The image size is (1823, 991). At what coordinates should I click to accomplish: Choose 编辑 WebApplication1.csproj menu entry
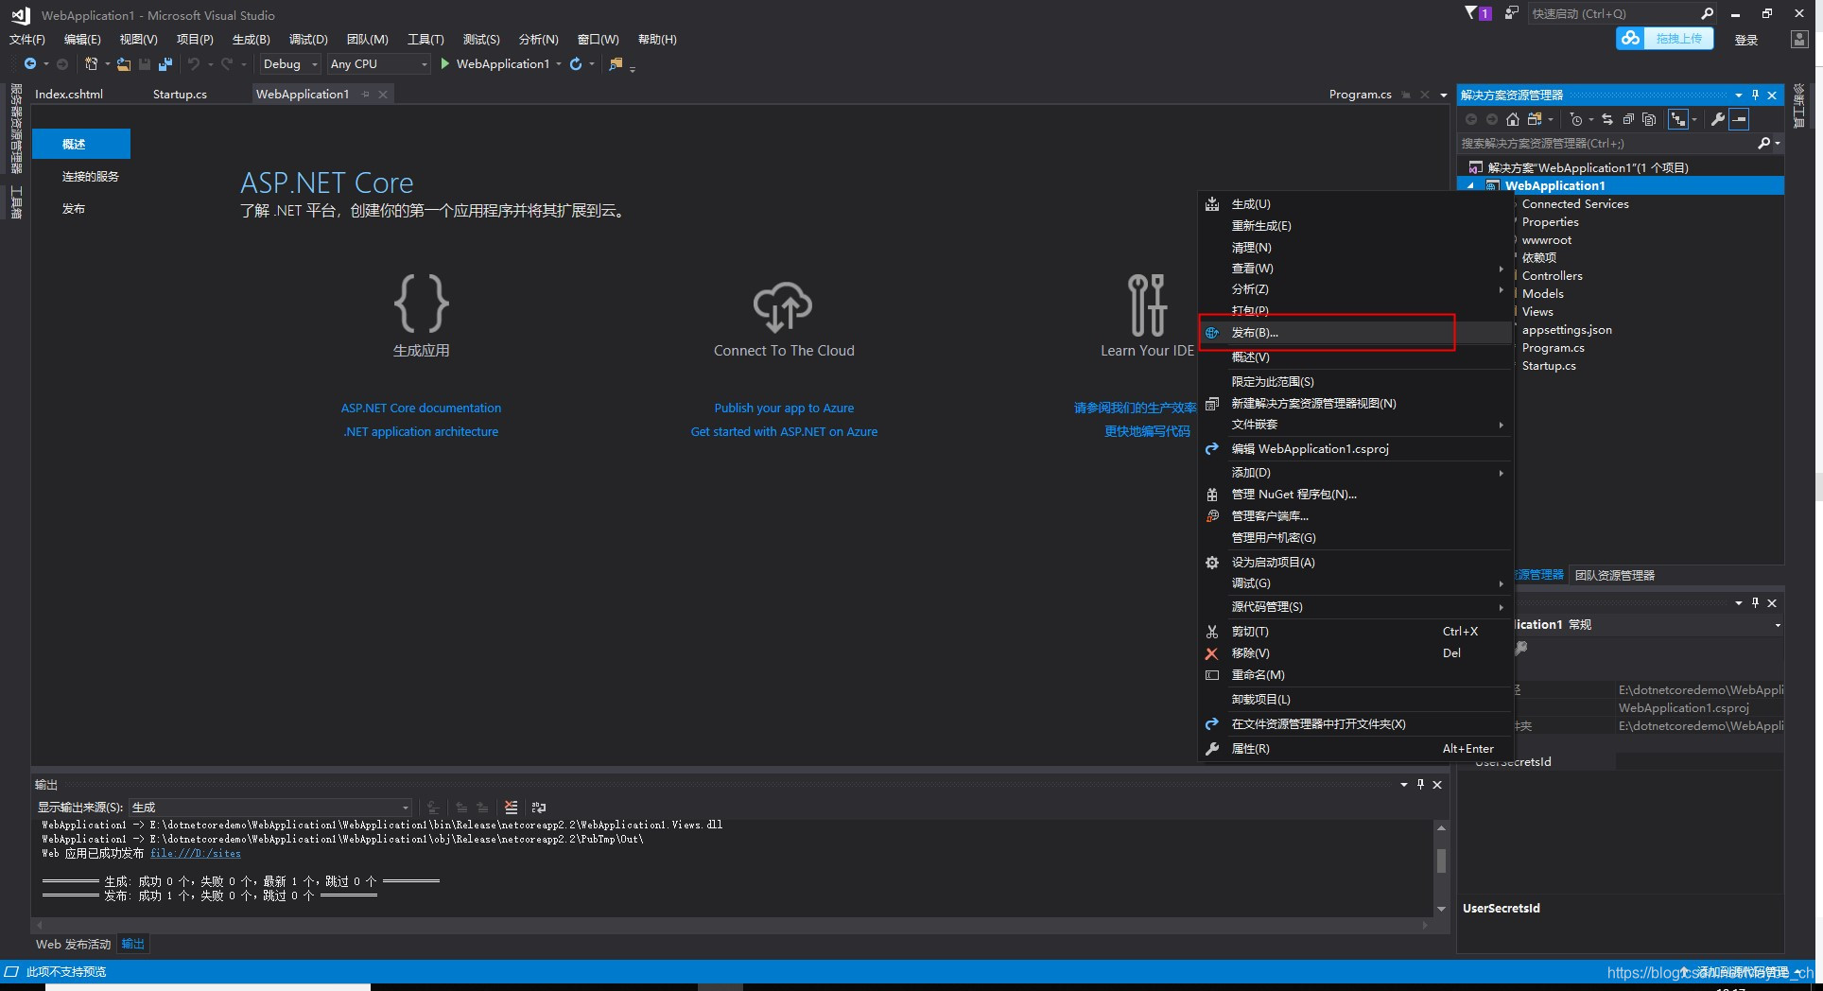pyautogui.click(x=1356, y=449)
